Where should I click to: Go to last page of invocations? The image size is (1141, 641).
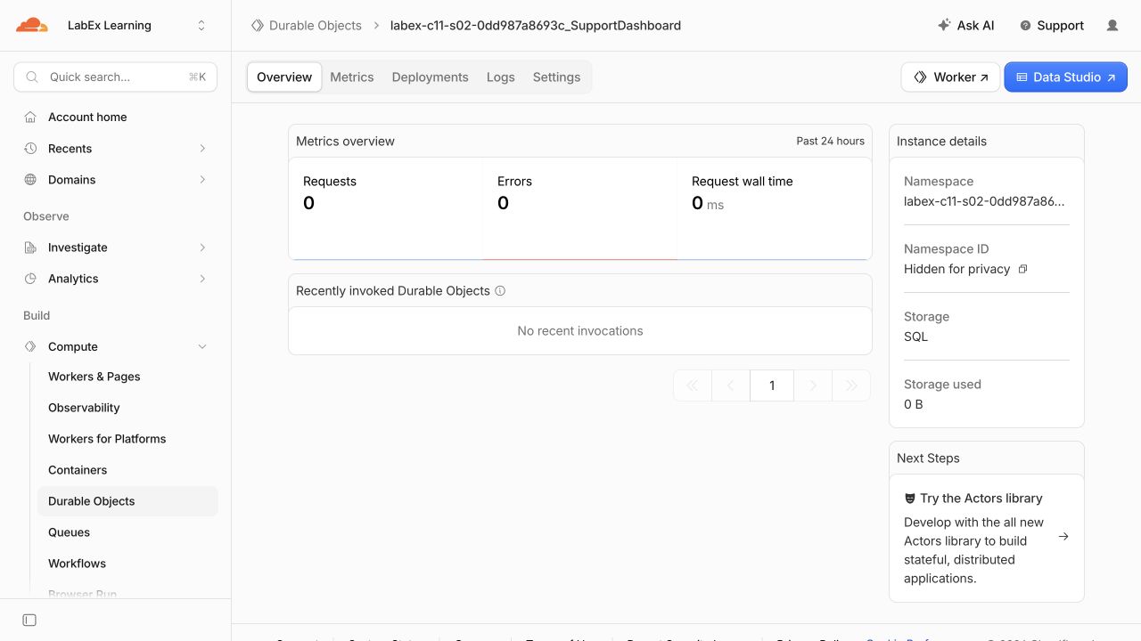(851, 385)
